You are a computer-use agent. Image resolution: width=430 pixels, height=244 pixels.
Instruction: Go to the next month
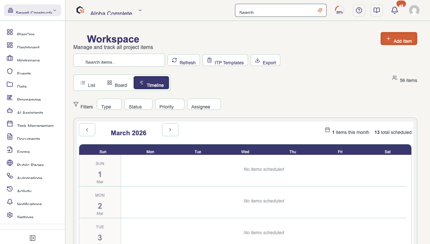(x=170, y=130)
